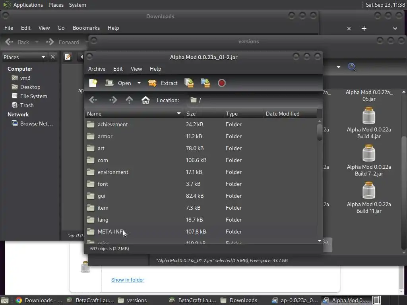This screenshot has width=407, height=305.
Task: Open Back history dropdown arrow
Action: click(x=37, y=42)
